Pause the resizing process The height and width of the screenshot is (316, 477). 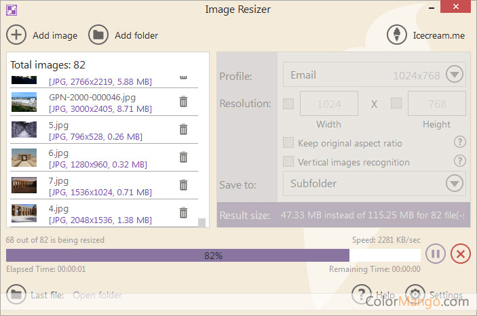click(x=435, y=254)
